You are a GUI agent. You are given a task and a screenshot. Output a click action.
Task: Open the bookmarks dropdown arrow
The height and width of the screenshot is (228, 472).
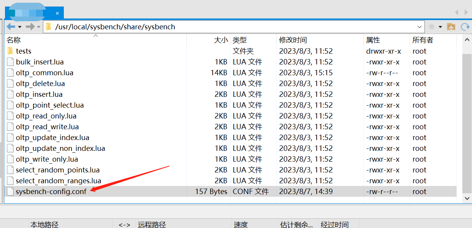(440, 27)
